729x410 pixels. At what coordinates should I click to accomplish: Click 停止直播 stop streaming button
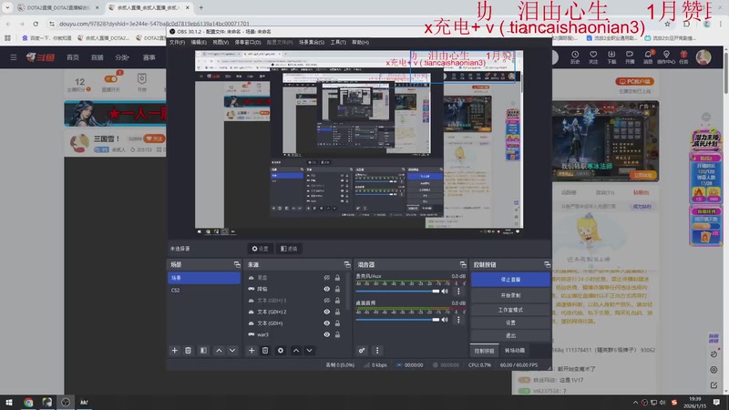[x=510, y=280]
